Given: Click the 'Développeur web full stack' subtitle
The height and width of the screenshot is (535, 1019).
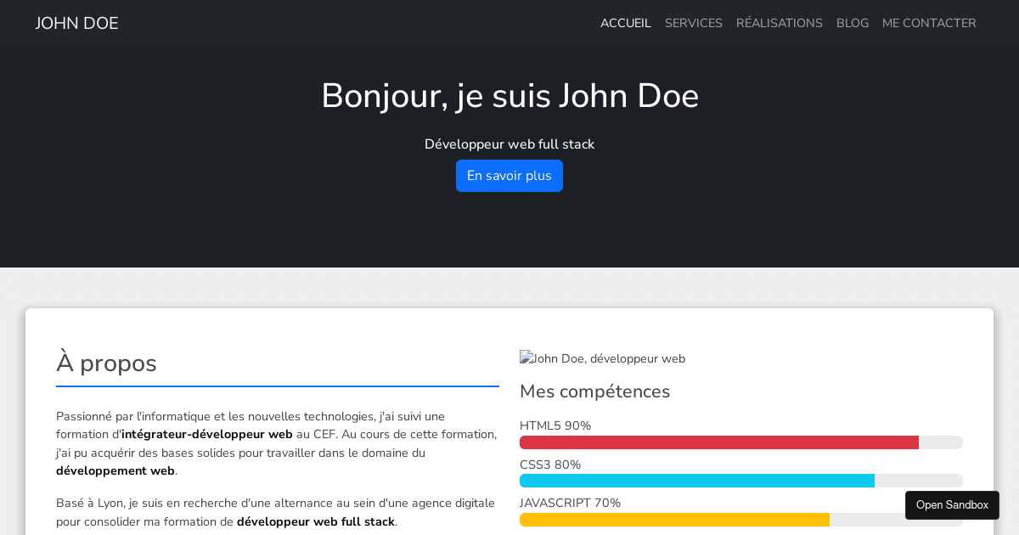Looking at the screenshot, I should (509, 144).
